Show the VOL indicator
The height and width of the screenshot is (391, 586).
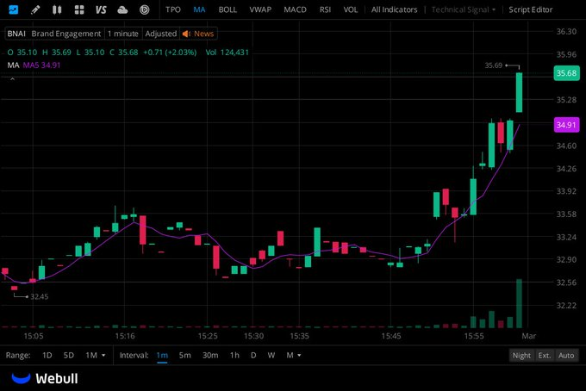pos(351,9)
